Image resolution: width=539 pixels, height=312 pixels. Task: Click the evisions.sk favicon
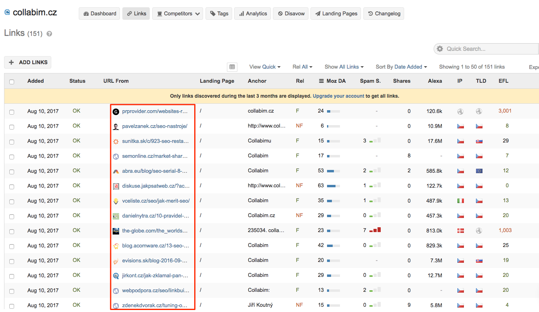pos(116,261)
